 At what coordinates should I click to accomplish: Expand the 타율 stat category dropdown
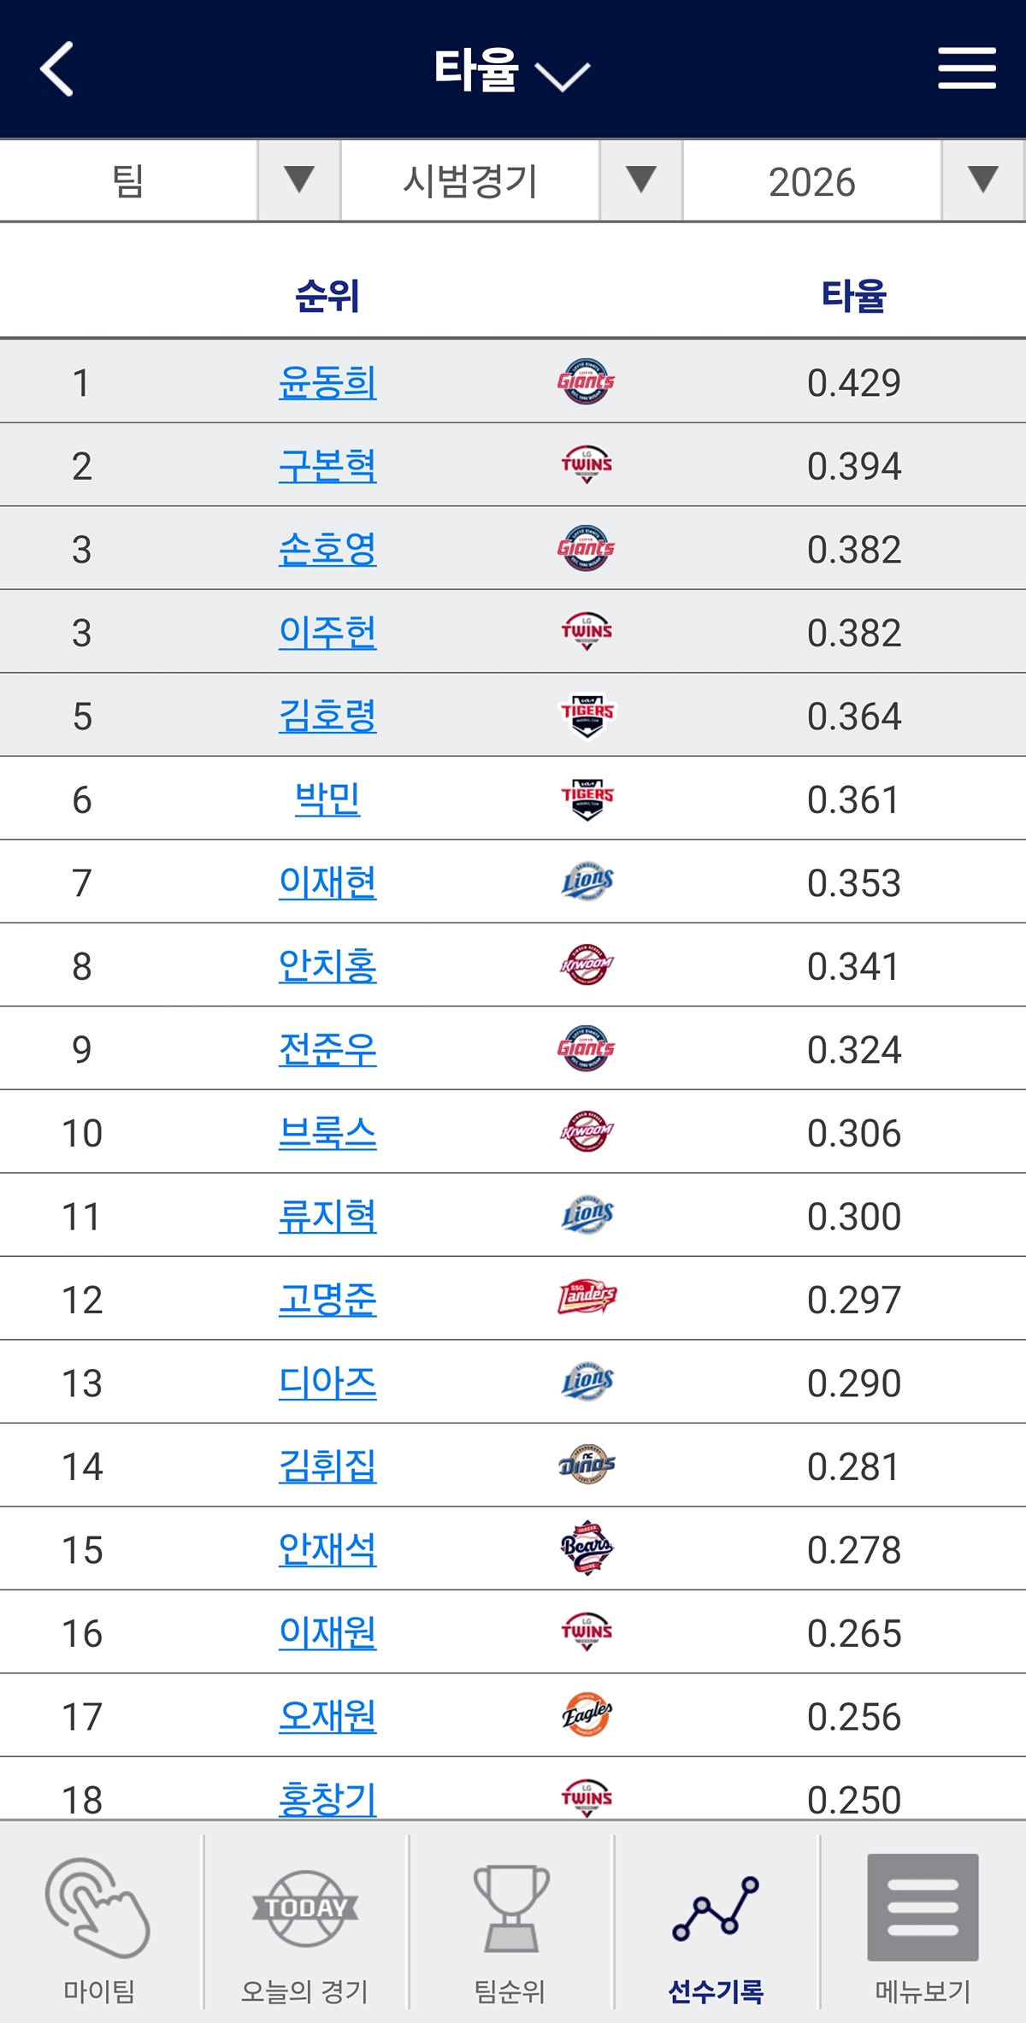click(511, 70)
